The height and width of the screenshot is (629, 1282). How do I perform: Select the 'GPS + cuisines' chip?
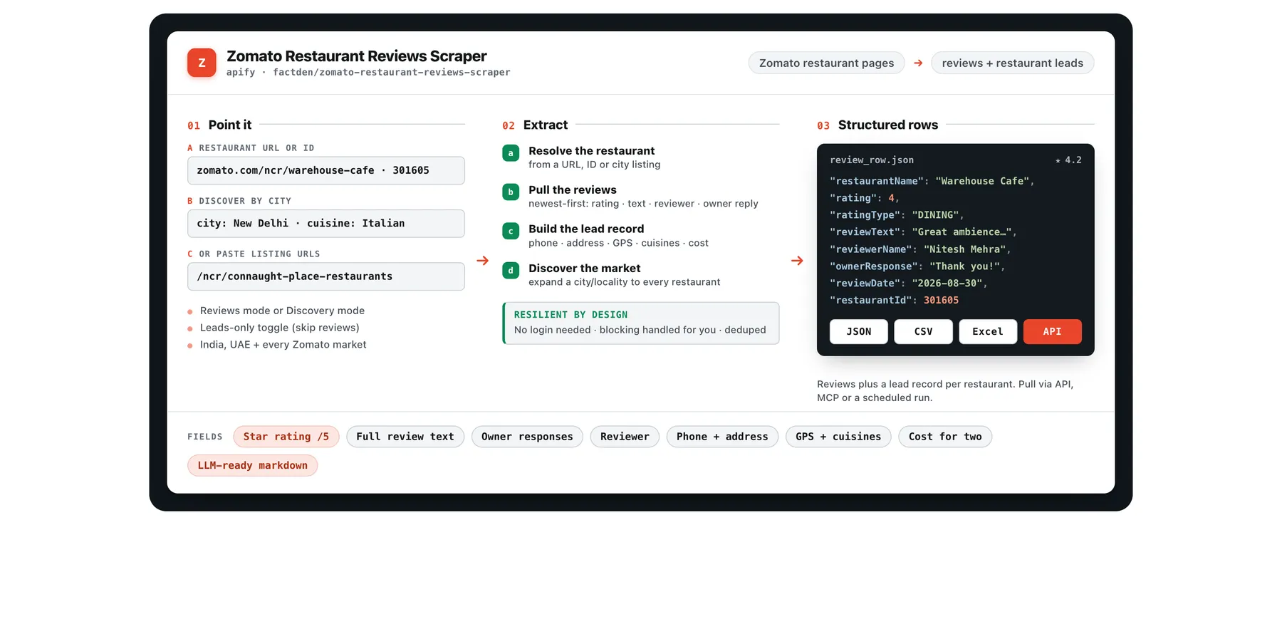pyautogui.click(x=838, y=437)
